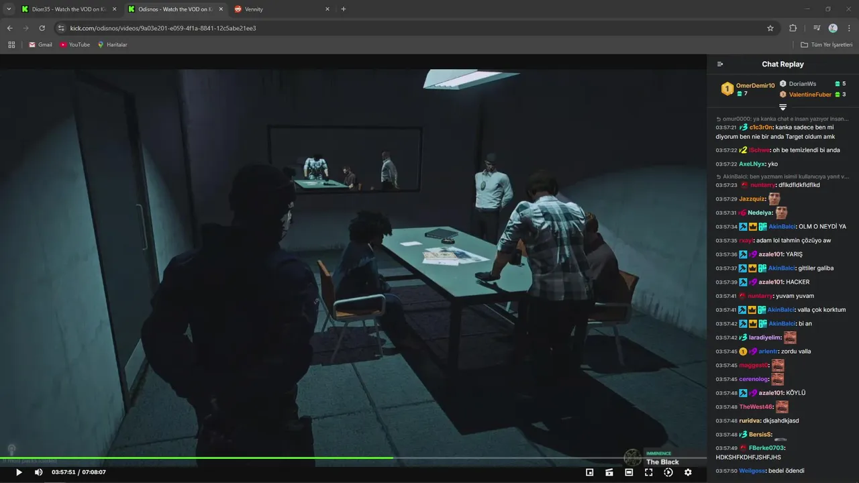Seek on the green video progress bar
Image resolution: width=859 pixels, height=483 pixels.
pyautogui.click(x=353, y=458)
